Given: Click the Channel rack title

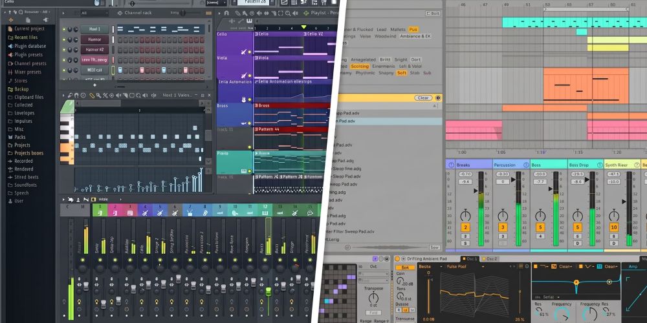Looking at the screenshot, I should coord(138,13).
